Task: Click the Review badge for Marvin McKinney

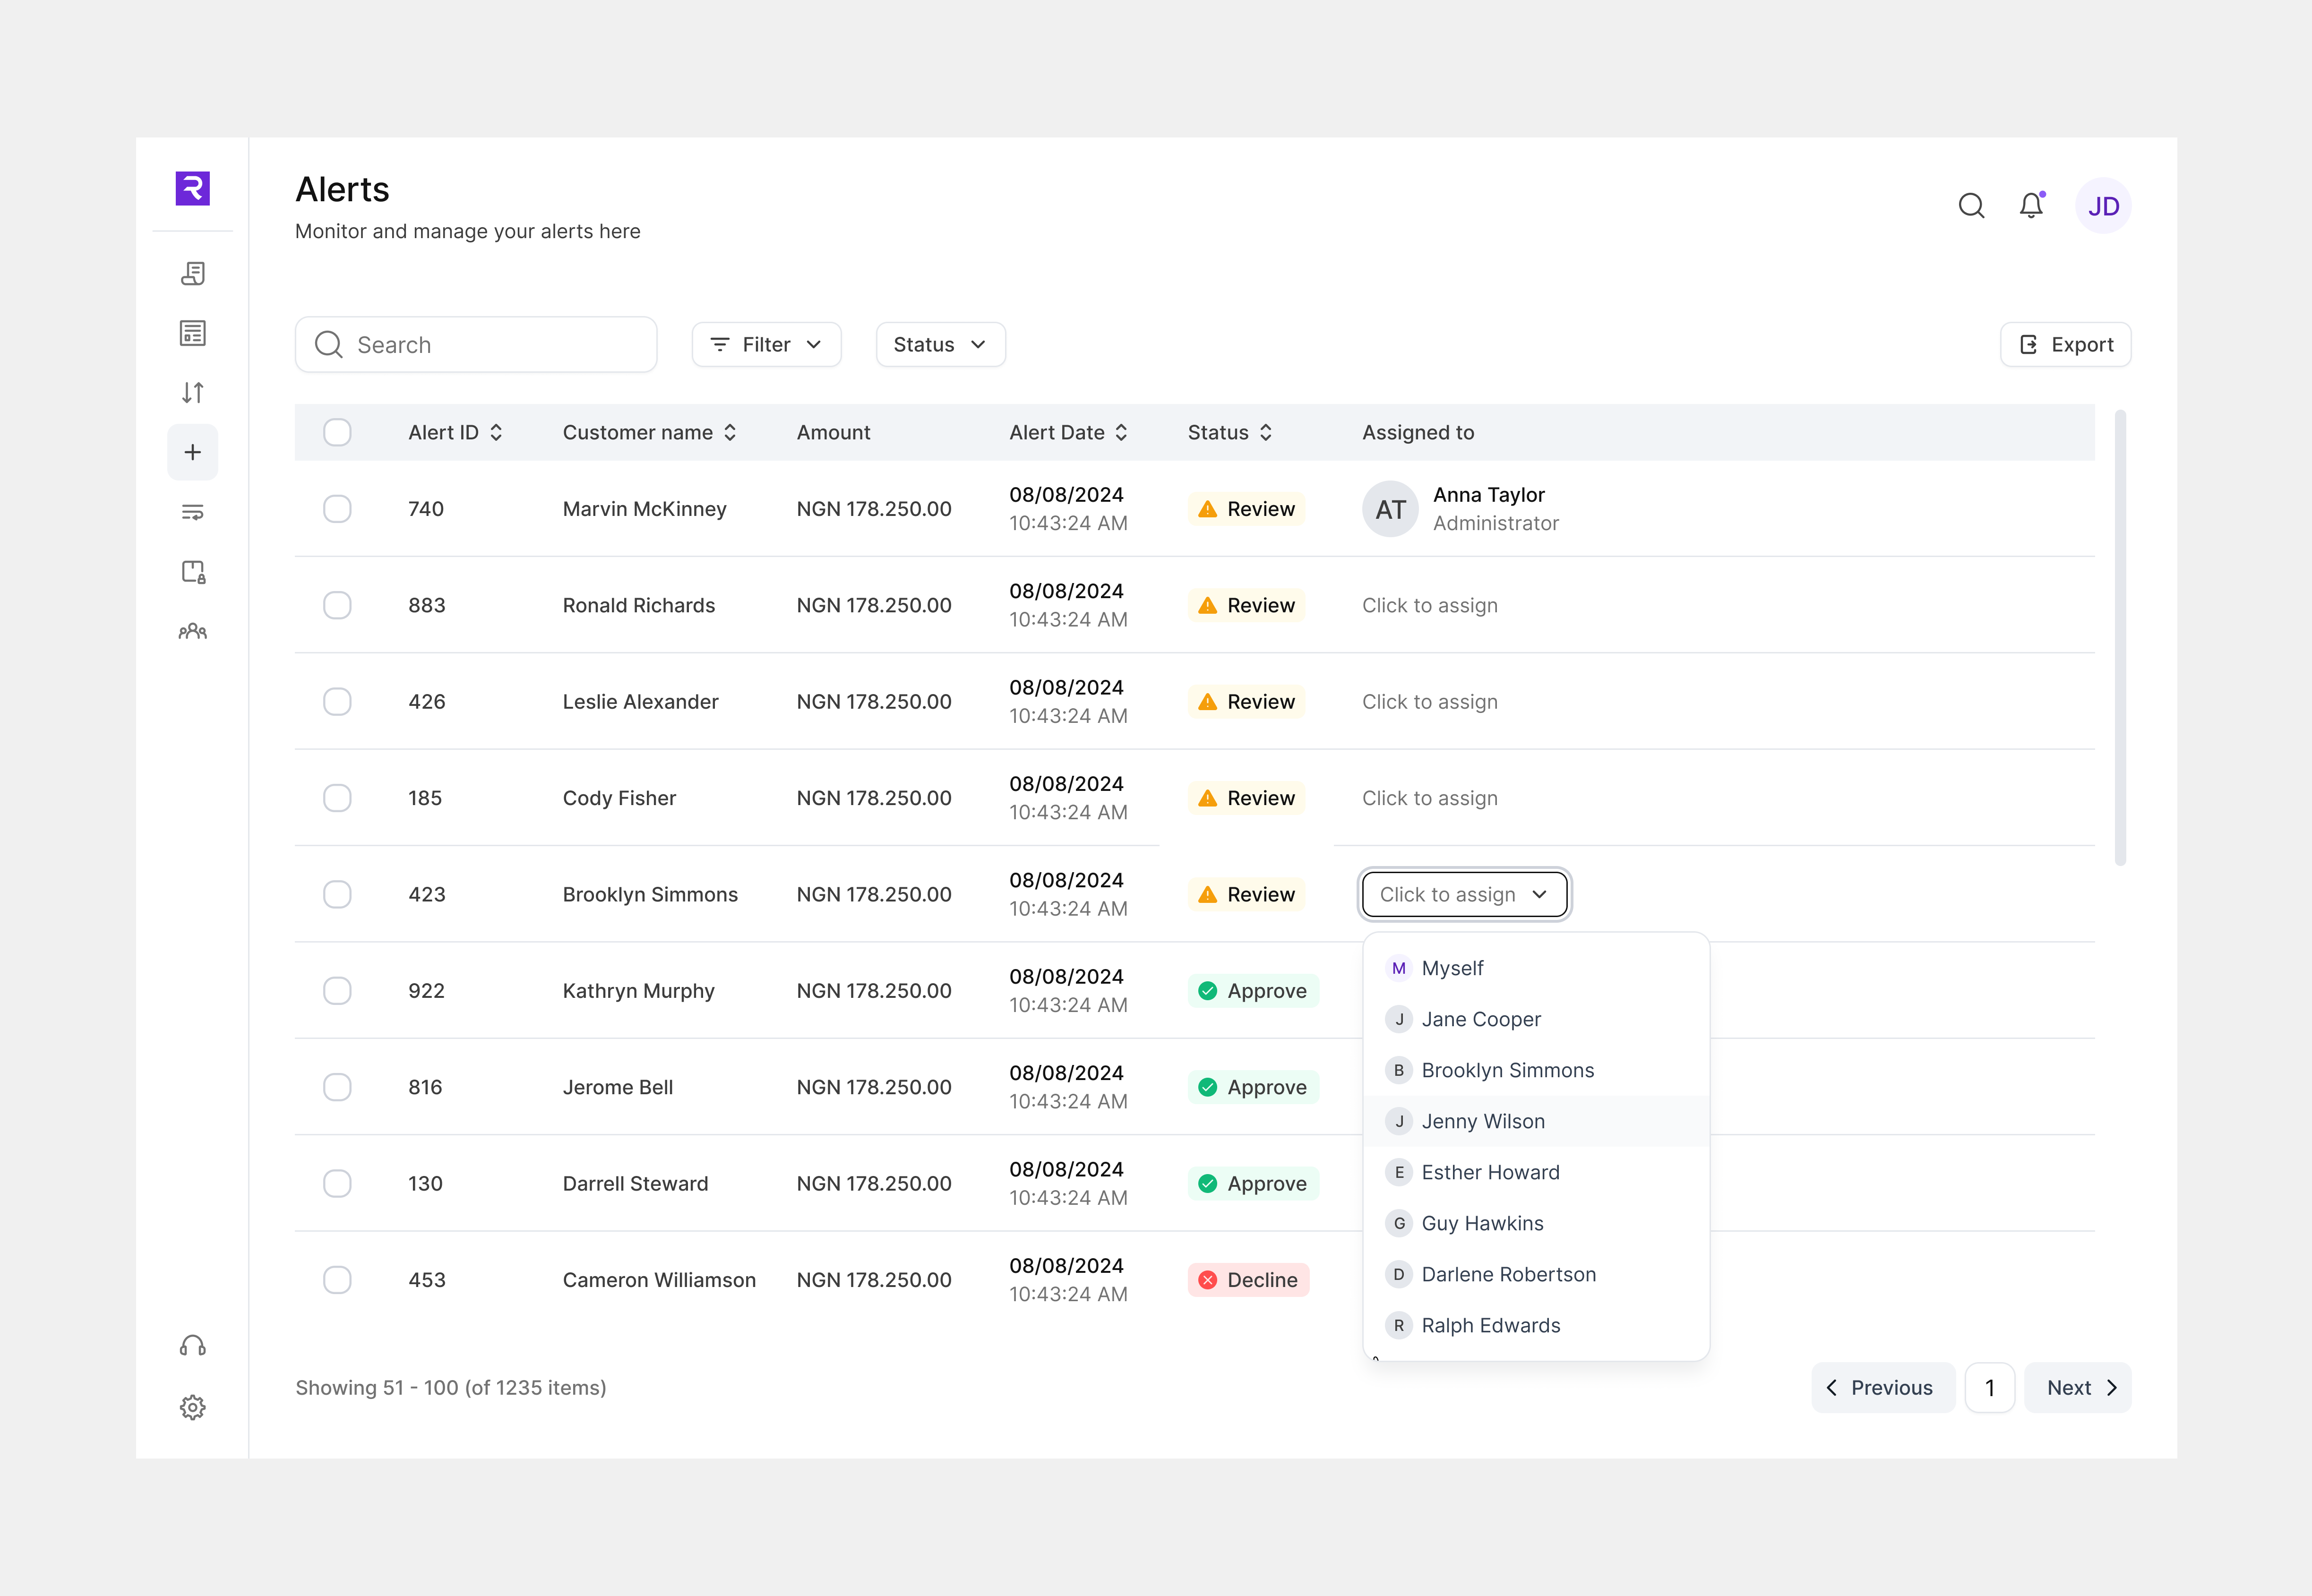Action: pyautogui.click(x=1246, y=509)
